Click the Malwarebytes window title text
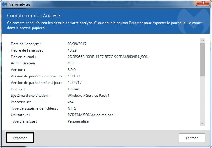This screenshot has width=212, height=148. point(19,4)
